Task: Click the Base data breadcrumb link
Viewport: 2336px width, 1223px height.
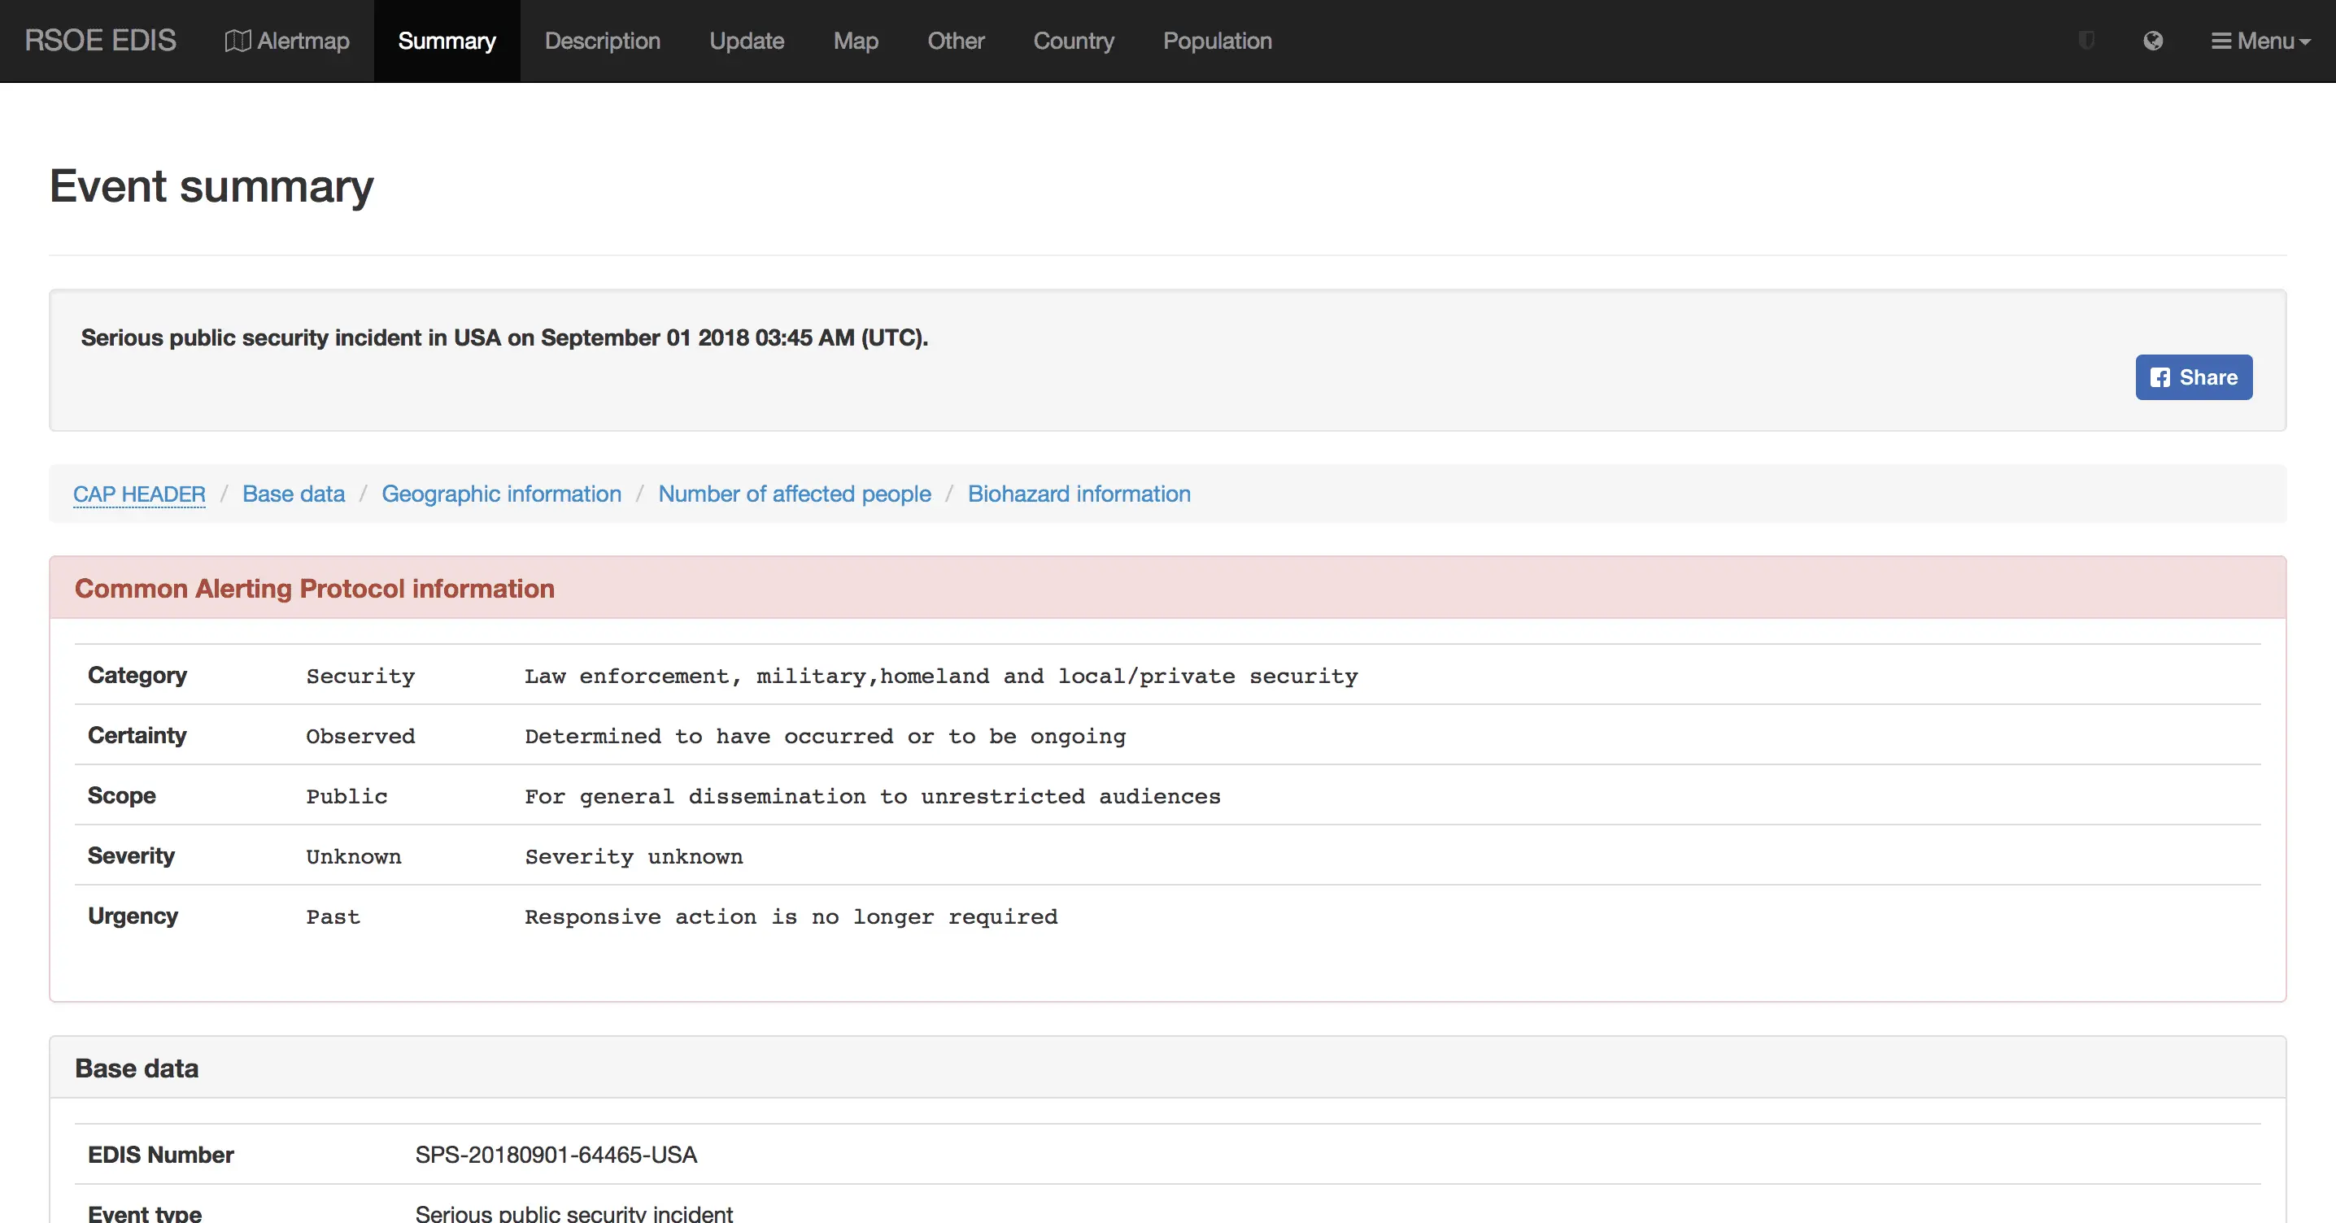Action: (293, 494)
